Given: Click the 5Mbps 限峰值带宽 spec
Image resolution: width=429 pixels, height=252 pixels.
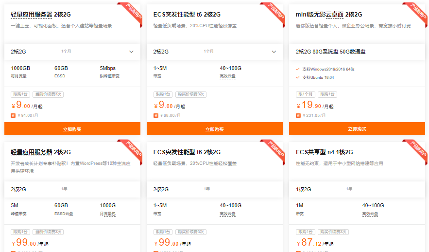Looking at the screenshot, I should pos(110,72).
